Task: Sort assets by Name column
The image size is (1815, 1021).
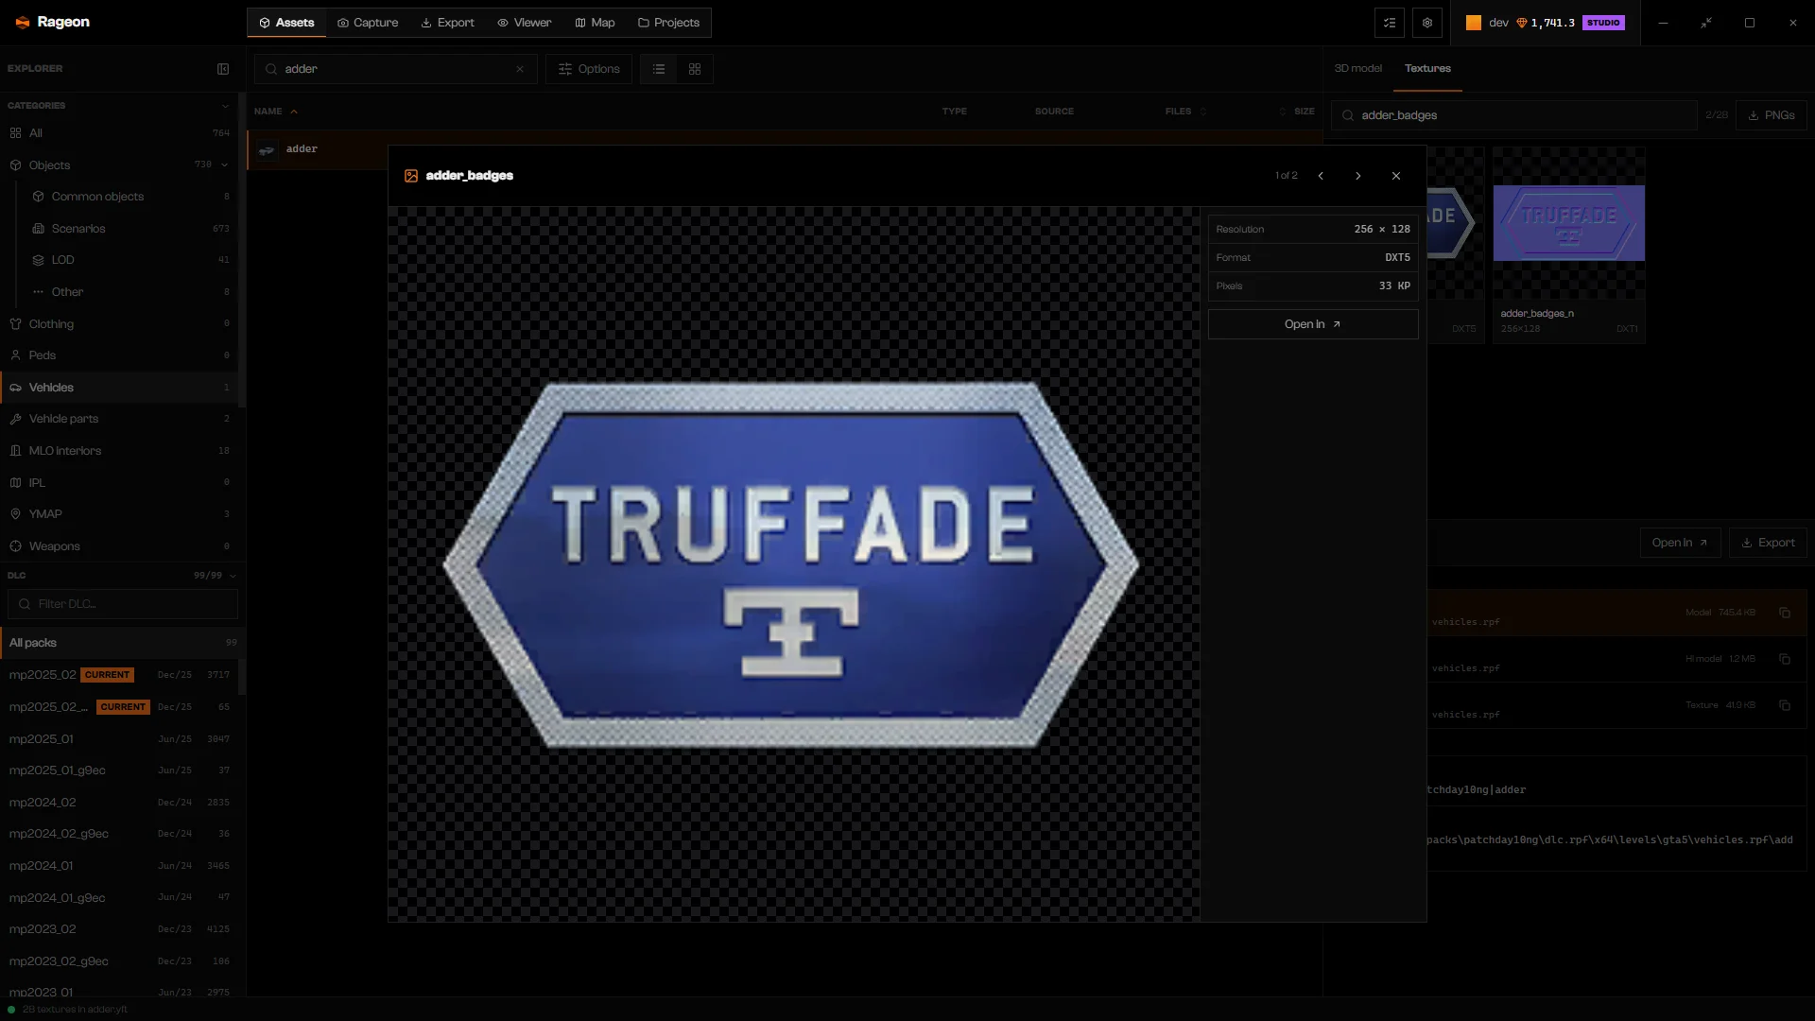Action: click(276, 112)
